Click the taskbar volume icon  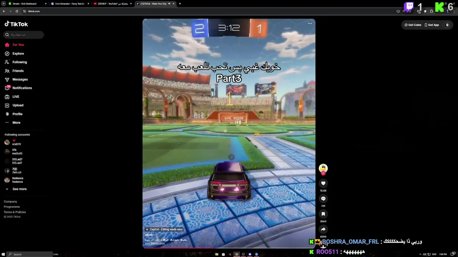click(x=424, y=254)
